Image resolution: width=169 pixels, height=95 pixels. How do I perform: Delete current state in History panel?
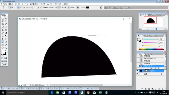tap(159, 68)
